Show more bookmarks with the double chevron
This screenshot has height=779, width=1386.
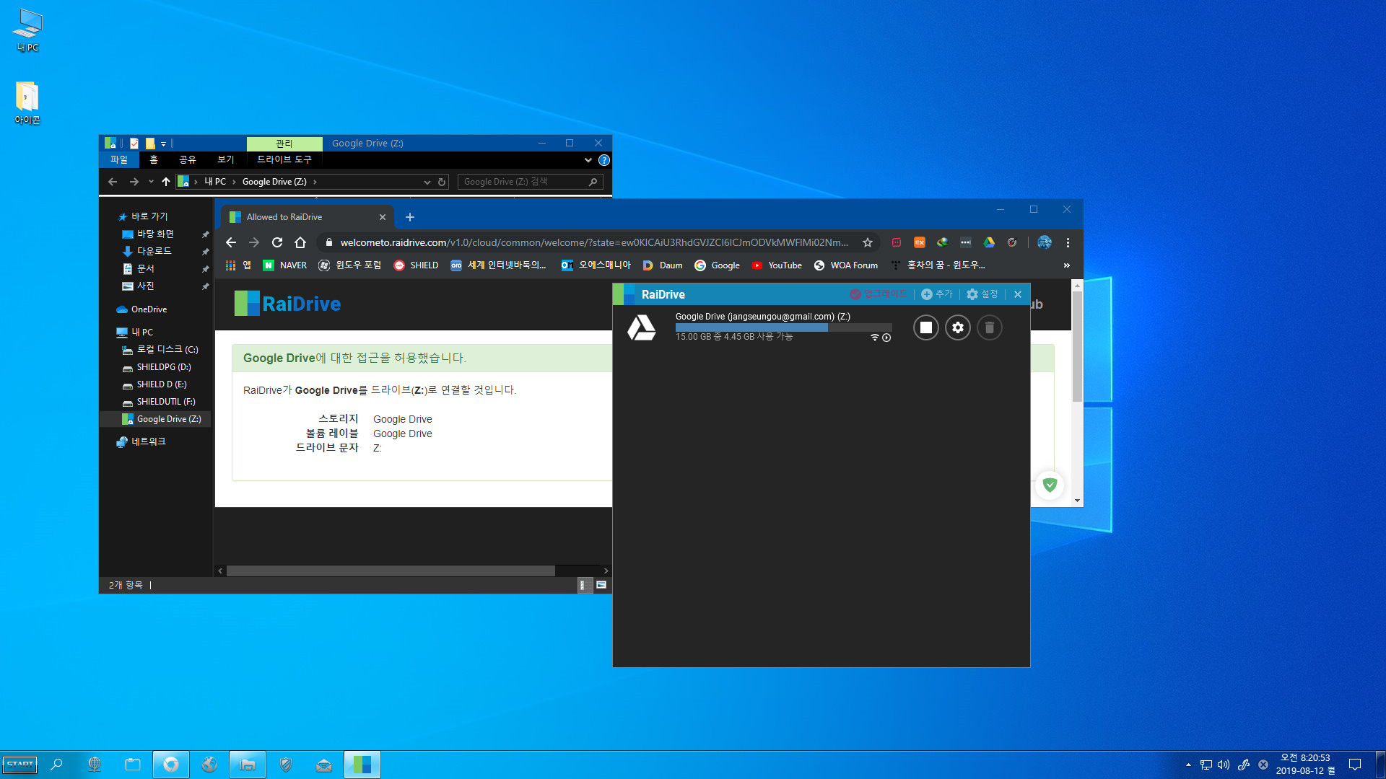(x=1066, y=265)
